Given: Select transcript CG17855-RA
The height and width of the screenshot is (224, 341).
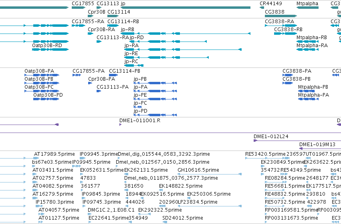Looking at the screenshot, I should (79, 26).
